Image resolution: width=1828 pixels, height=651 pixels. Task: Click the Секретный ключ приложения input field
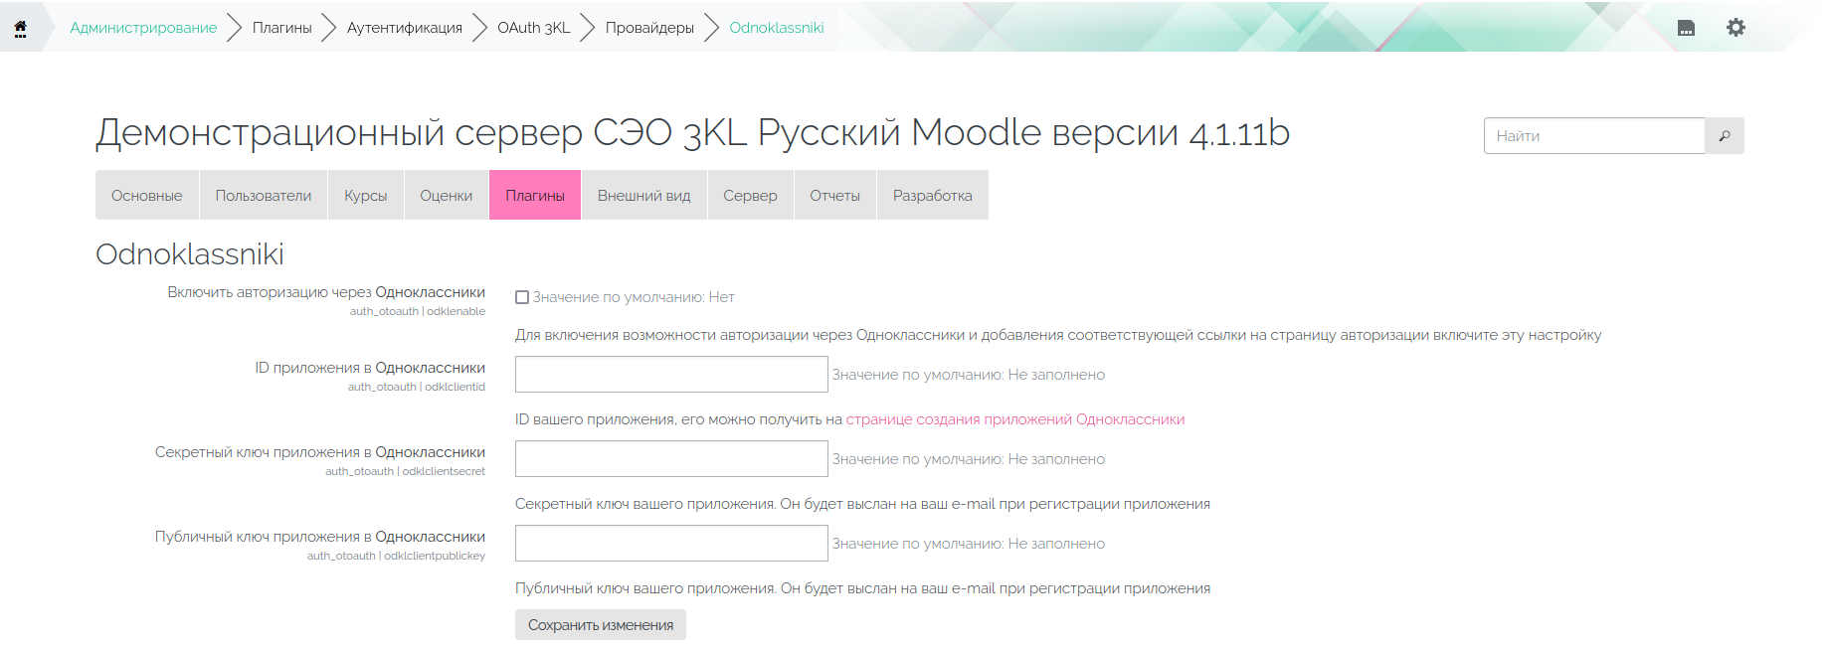[671, 459]
